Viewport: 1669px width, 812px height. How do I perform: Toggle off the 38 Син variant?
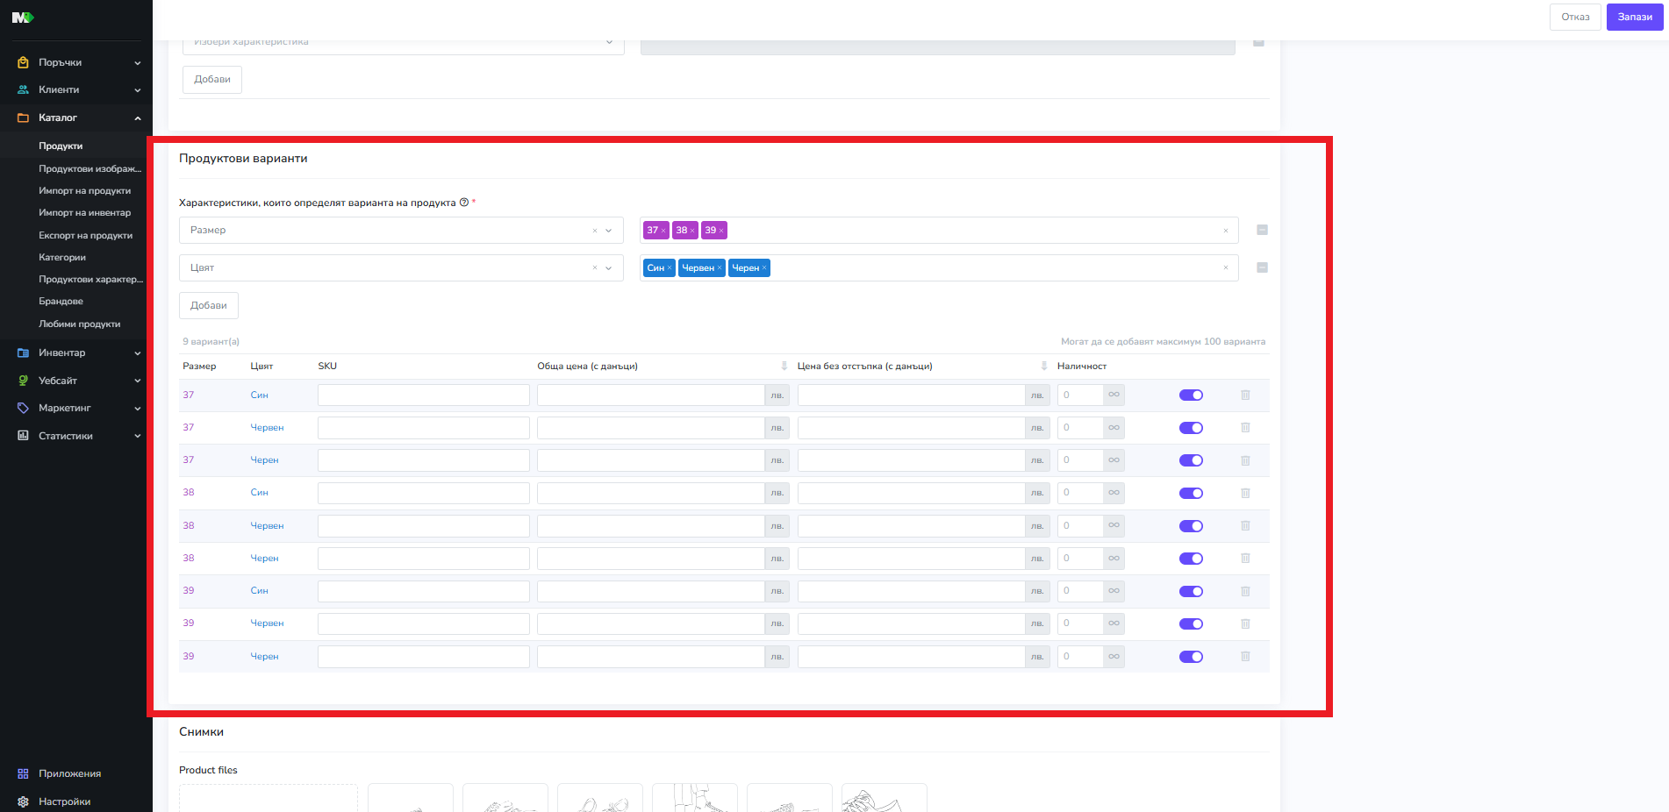point(1191,494)
